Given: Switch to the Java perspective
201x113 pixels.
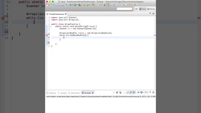Looking at the screenshot, I should click(x=143, y=9).
